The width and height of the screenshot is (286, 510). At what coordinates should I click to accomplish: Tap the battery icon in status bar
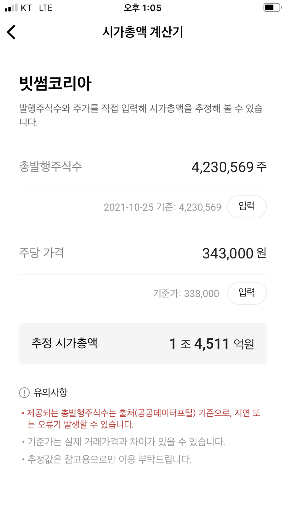click(272, 8)
